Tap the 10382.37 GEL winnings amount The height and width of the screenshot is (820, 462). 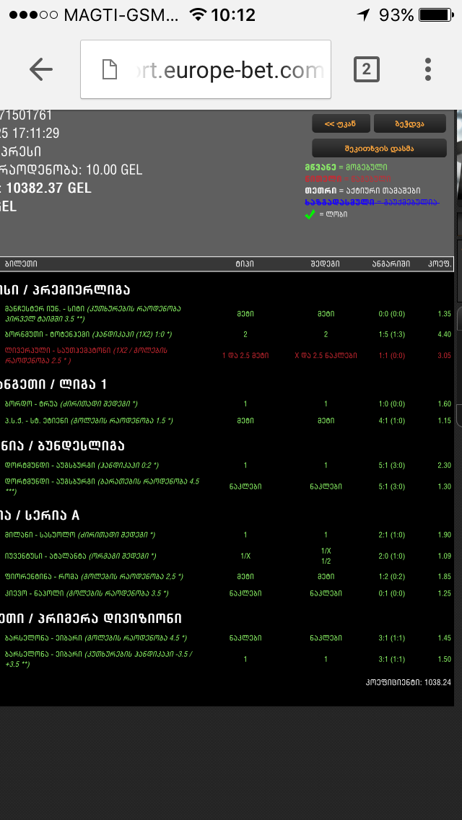(x=48, y=188)
